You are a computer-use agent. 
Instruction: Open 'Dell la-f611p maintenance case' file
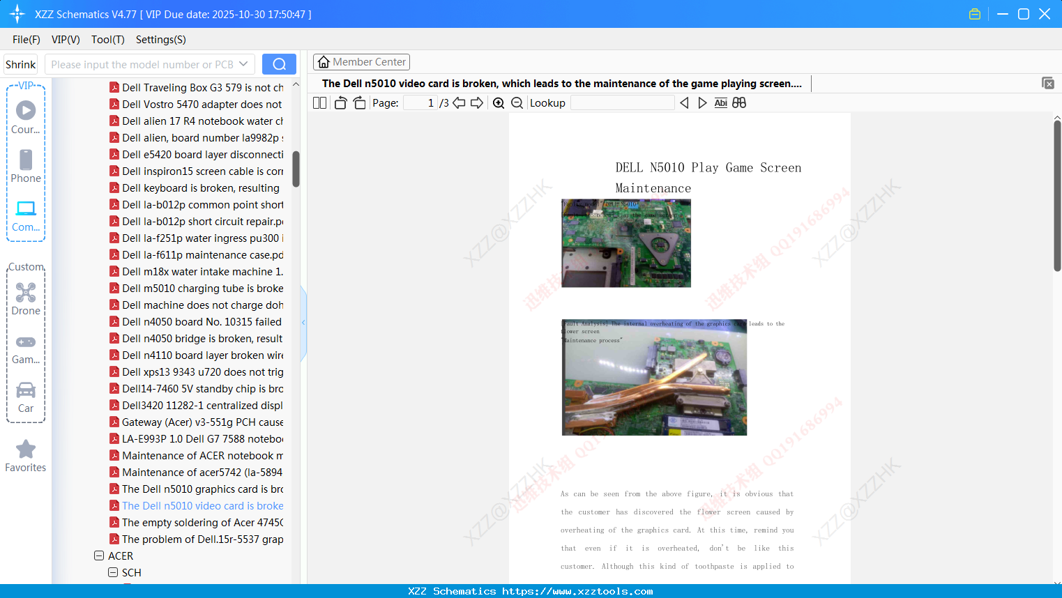pyautogui.click(x=197, y=254)
